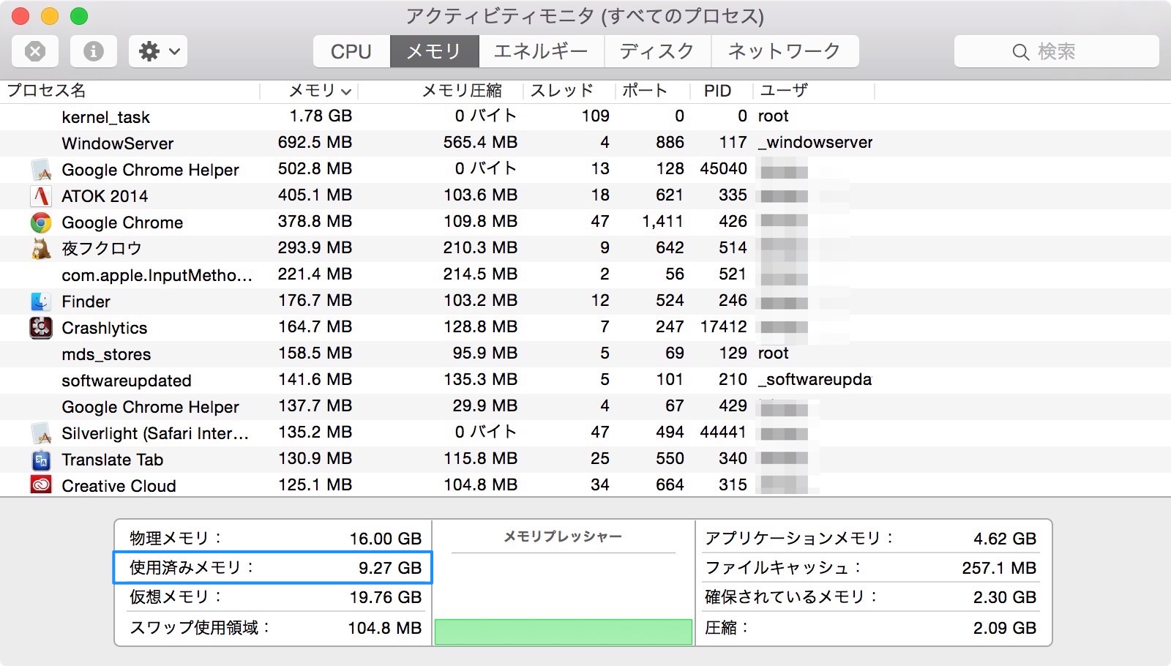Click the search magnifier icon
Screen dimensions: 1171x666
[1020, 52]
